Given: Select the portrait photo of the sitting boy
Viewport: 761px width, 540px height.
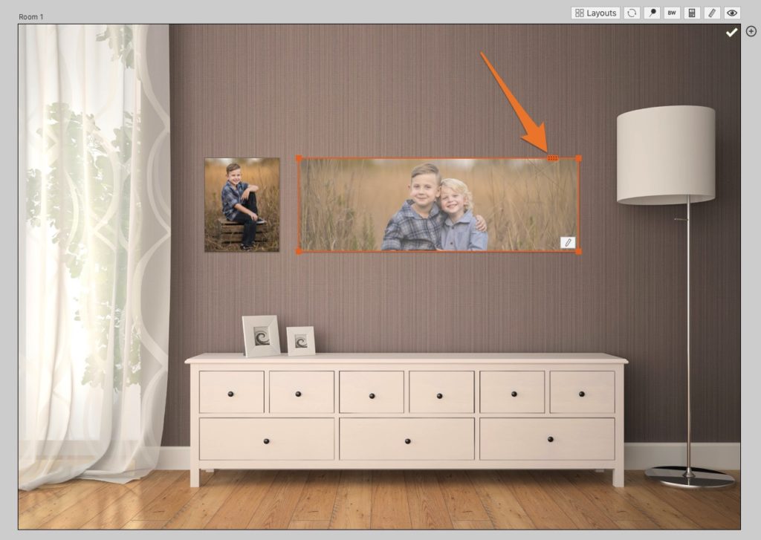Looking at the screenshot, I should pos(242,205).
